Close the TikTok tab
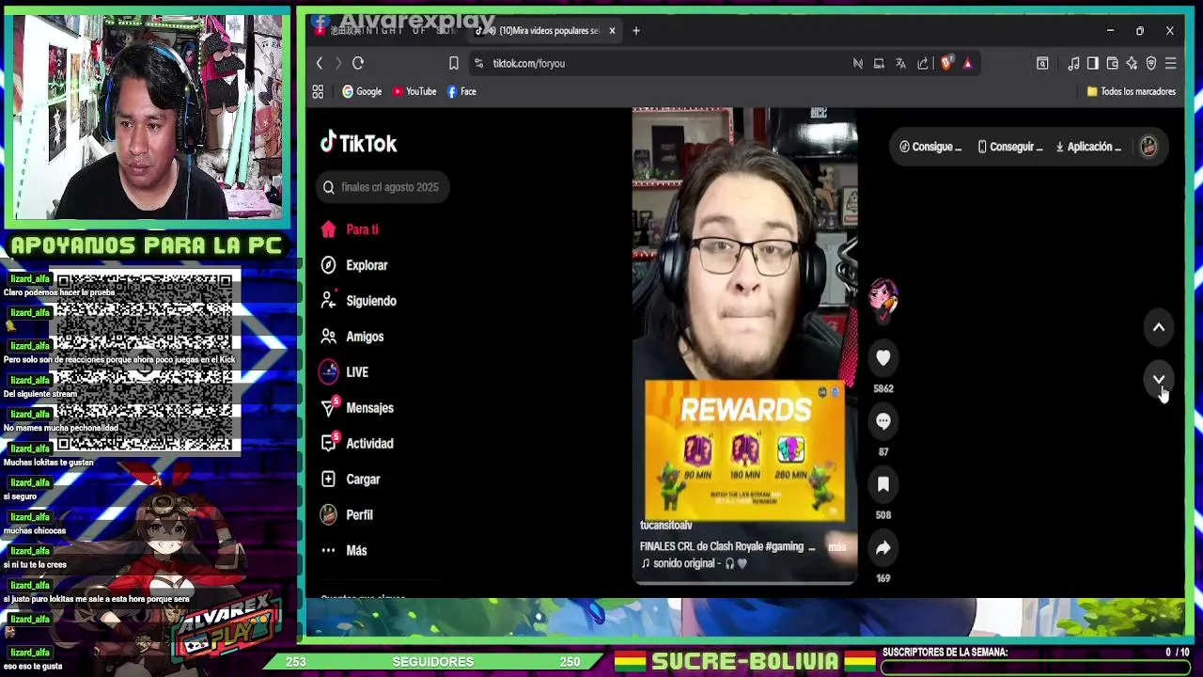 pyautogui.click(x=612, y=31)
